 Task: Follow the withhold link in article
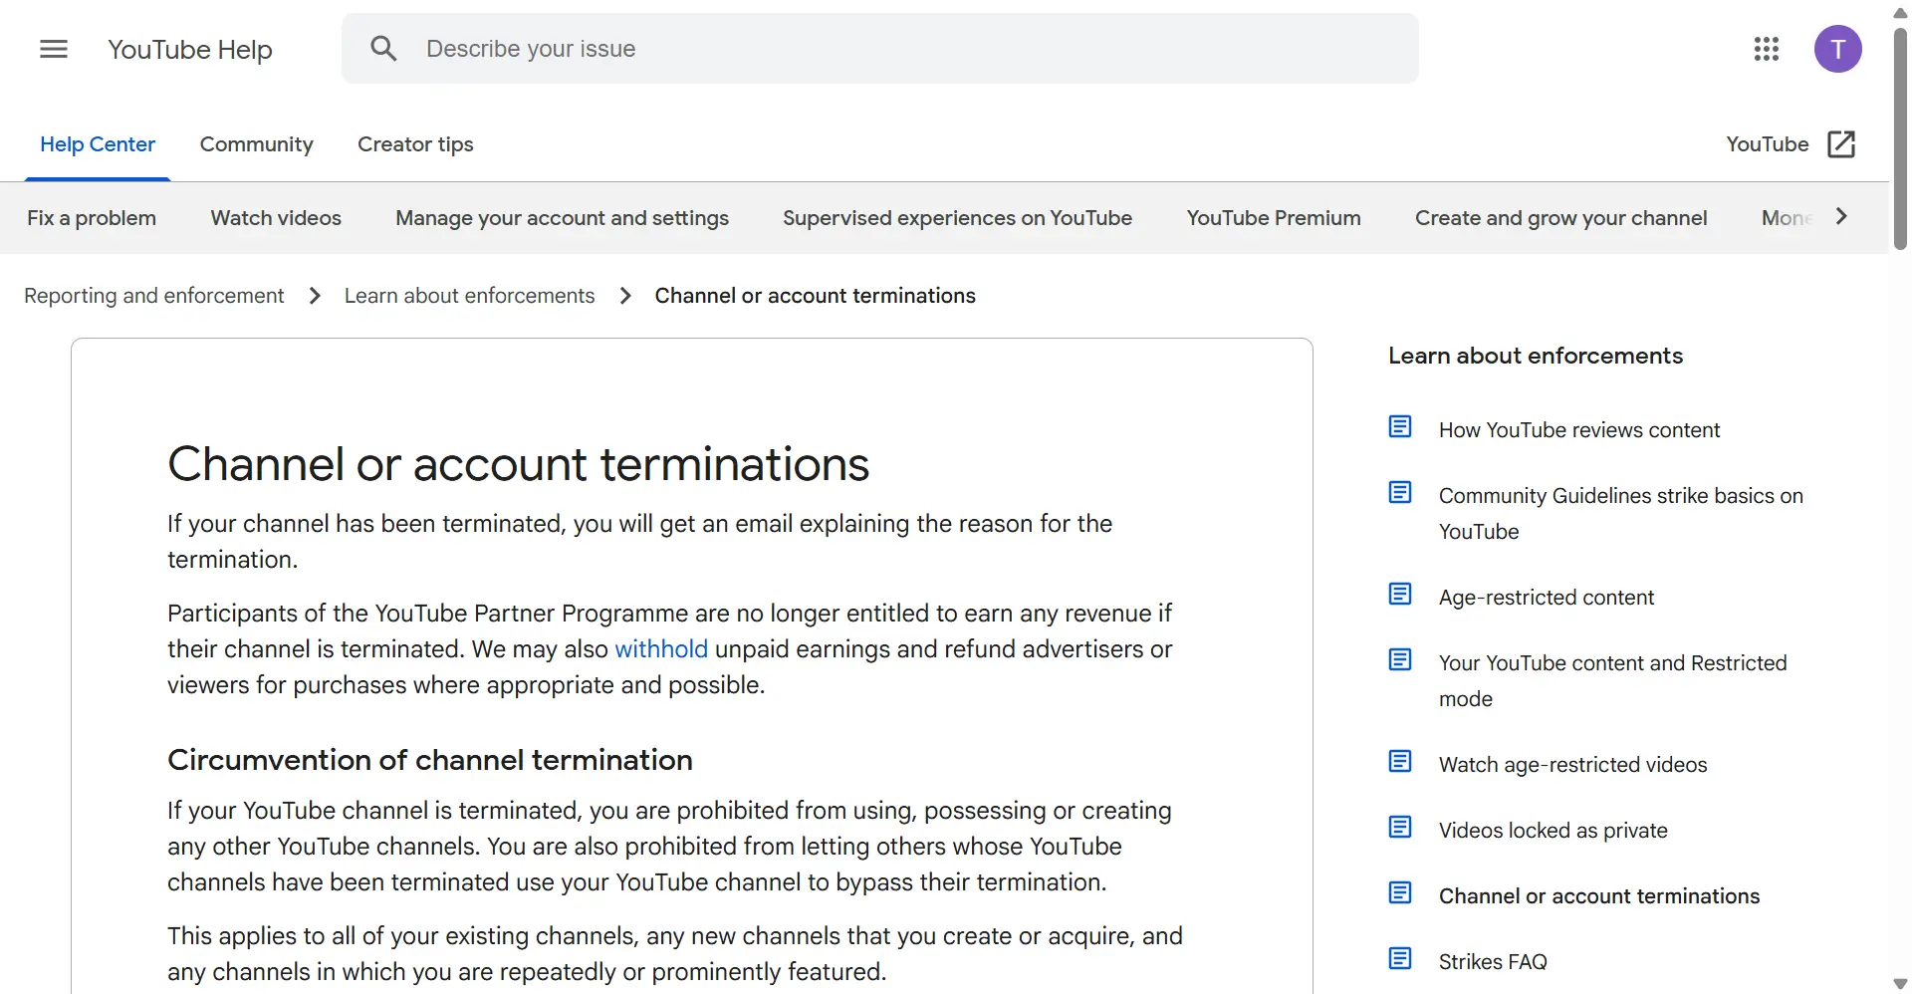pyautogui.click(x=661, y=649)
